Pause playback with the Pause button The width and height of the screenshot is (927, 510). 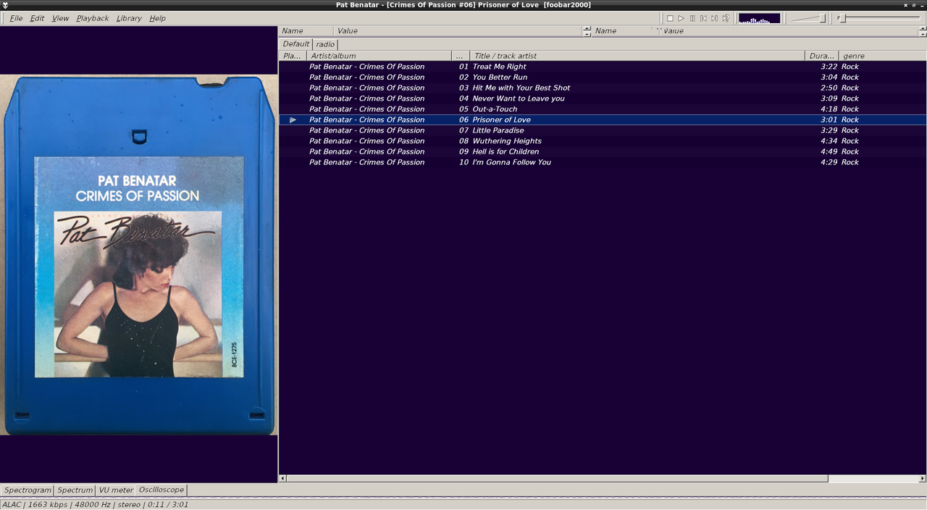point(692,18)
